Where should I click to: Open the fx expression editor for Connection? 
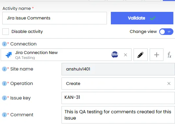tap(169, 55)
